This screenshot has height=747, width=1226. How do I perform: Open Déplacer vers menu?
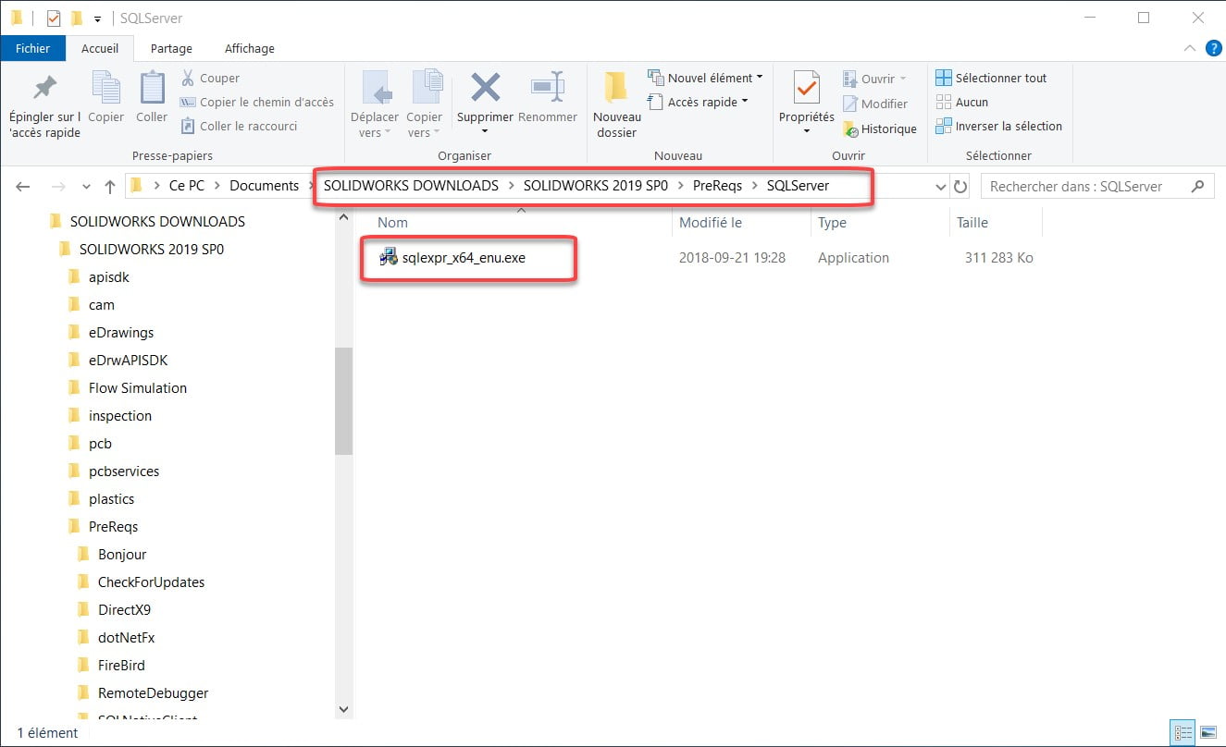tap(375, 105)
